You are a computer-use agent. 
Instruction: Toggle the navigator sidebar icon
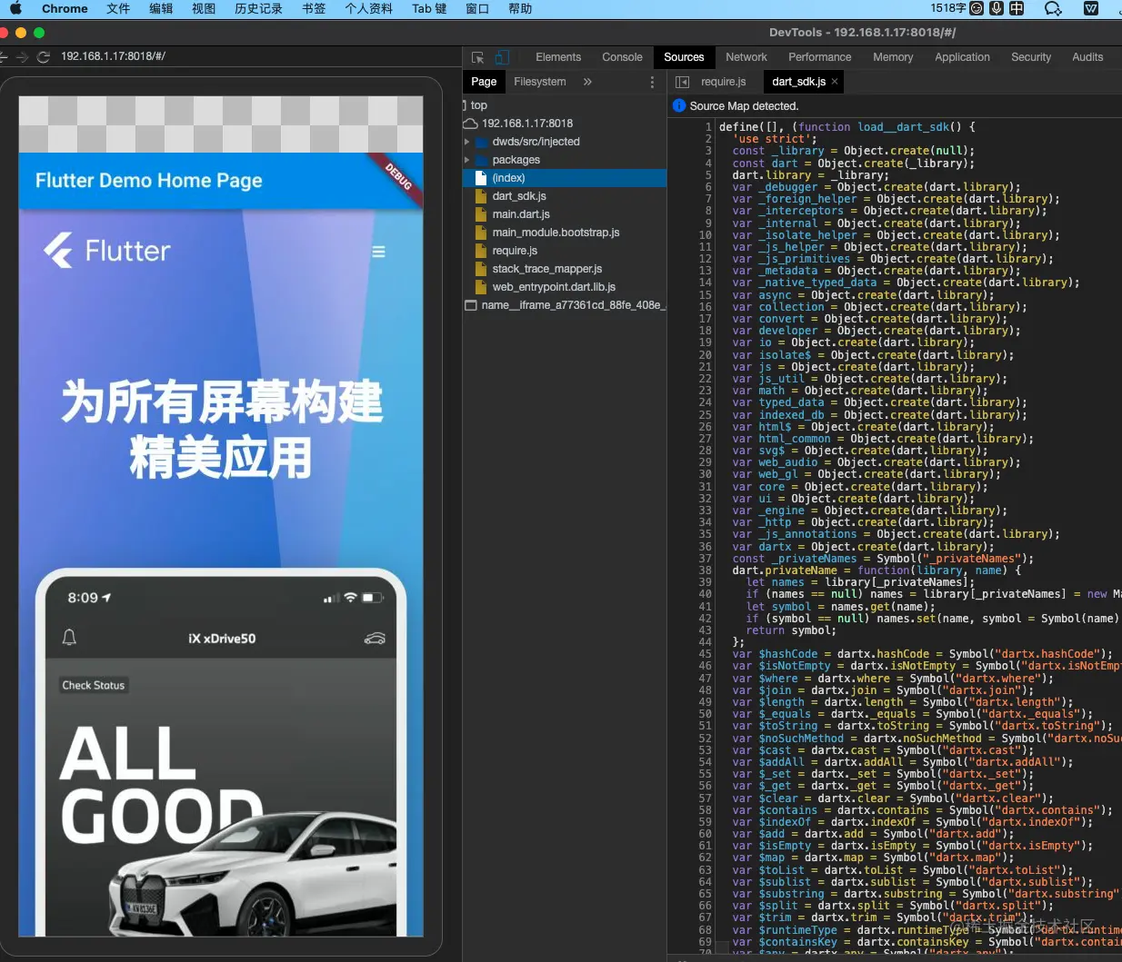(682, 82)
